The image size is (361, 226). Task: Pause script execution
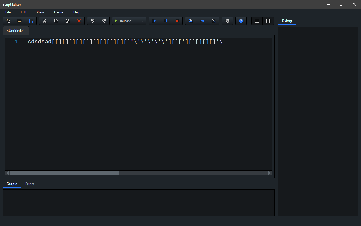click(x=166, y=21)
